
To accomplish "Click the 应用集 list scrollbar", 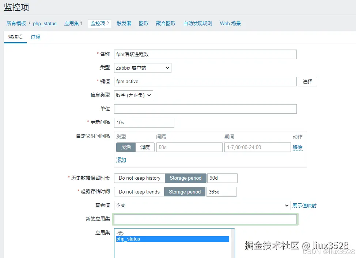I will click(x=233, y=243).
